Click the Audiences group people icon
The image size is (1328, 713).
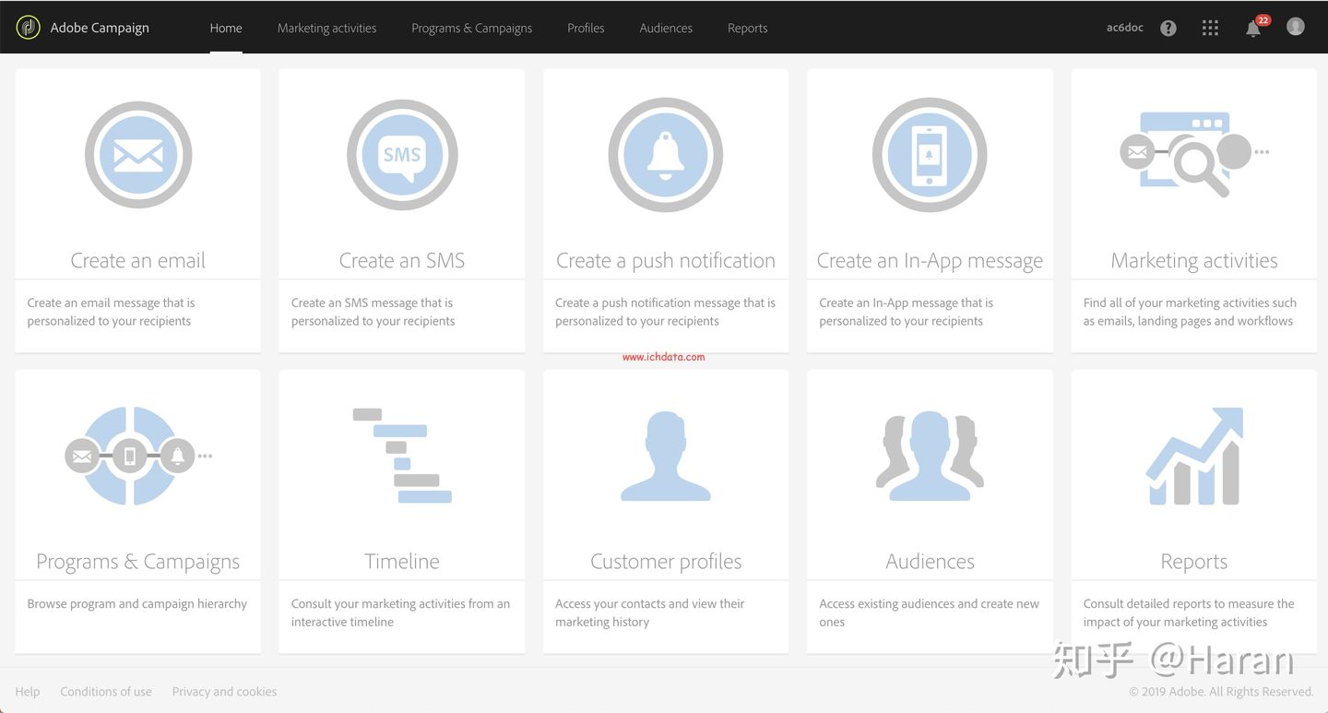[930, 456]
